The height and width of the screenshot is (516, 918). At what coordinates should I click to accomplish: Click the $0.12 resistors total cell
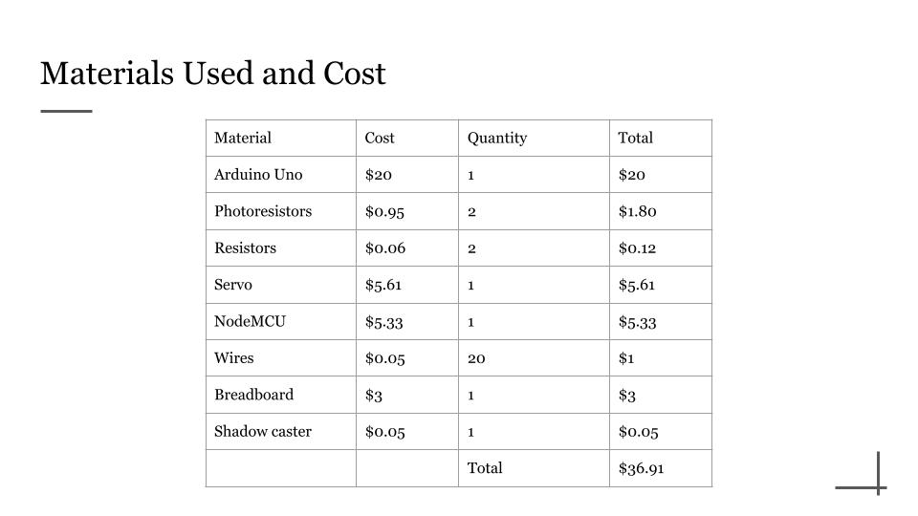click(x=661, y=248)
